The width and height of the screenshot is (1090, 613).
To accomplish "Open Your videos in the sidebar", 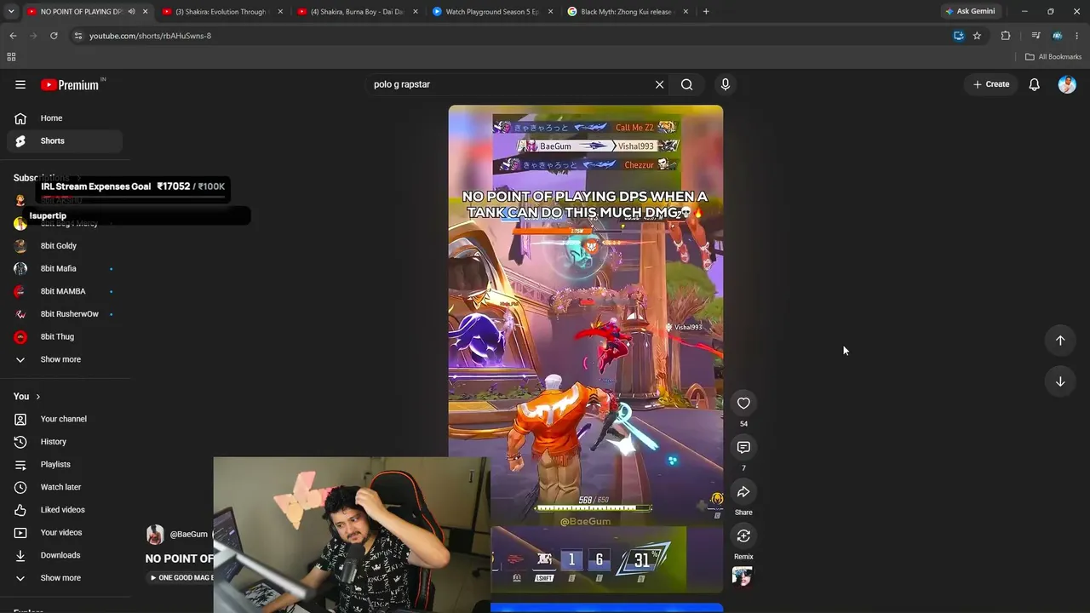I will [65, 532].
